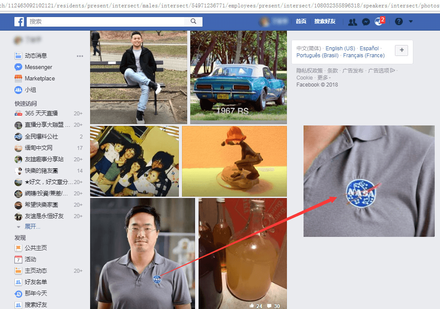Expand 展开 to show more shortcuts
Image resolution: width=440 pixels, height=309 pixels.
point(32,226)
